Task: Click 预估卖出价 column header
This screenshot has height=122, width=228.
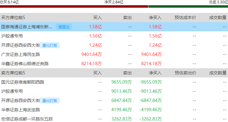Action: point(185,73)
